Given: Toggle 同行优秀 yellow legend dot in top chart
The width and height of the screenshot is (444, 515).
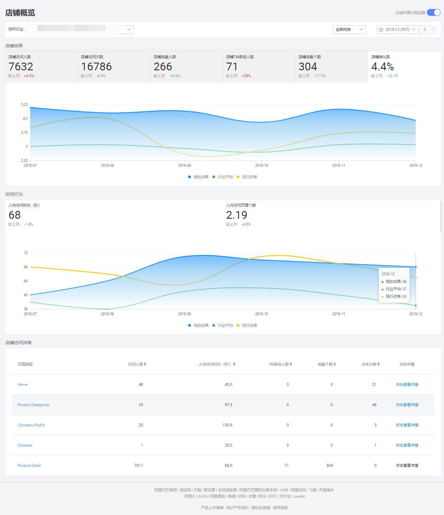Looking at the screenshot, I should click(238, 177).
